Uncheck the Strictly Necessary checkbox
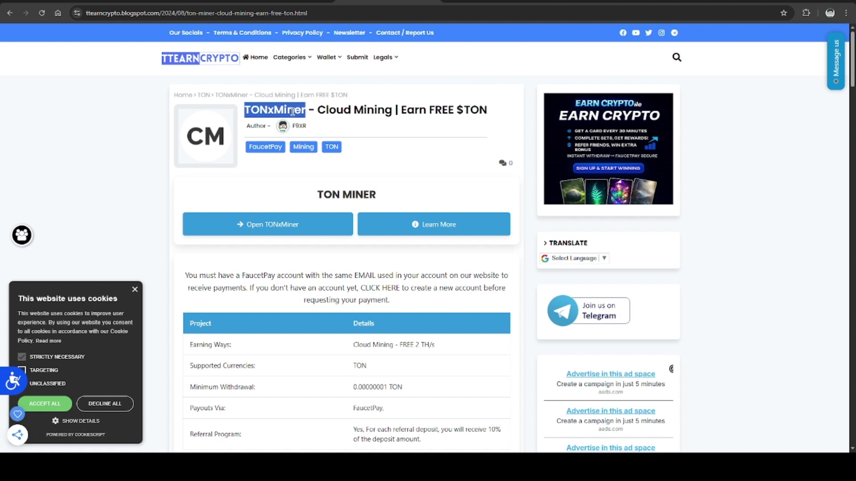 click(x=22, y=356)
